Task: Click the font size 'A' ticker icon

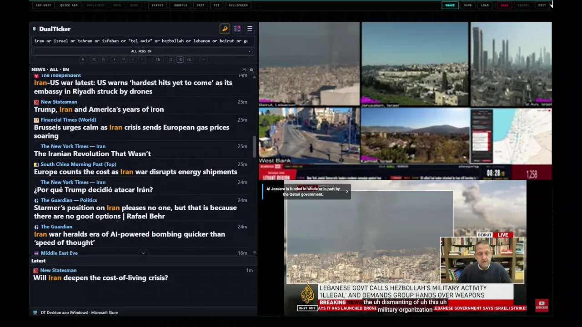Action: pos(83,59)
